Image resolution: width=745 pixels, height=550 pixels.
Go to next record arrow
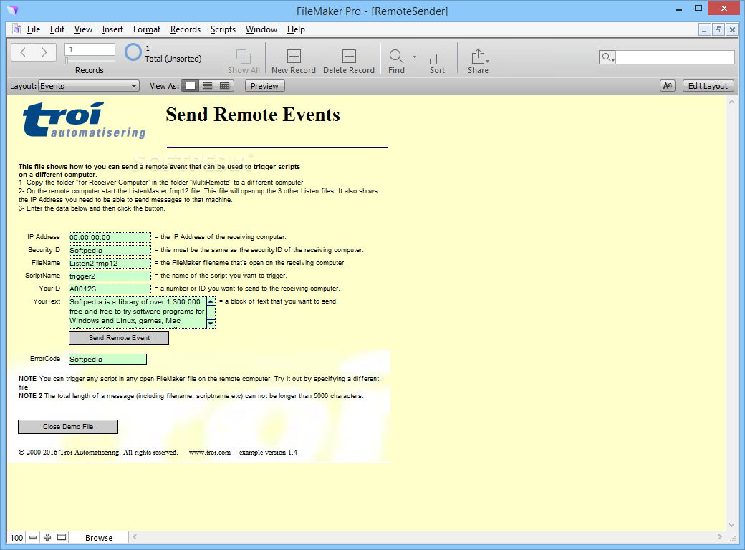44,52
